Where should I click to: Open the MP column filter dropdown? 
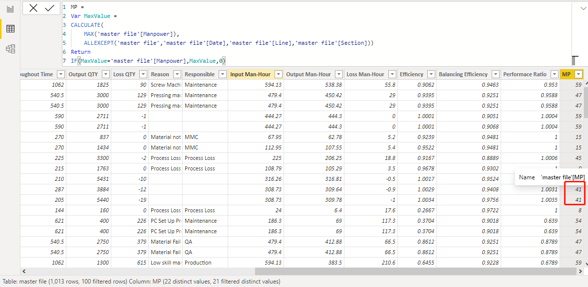coord(579,74)
